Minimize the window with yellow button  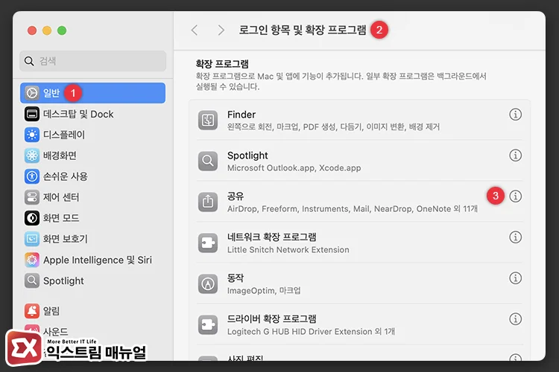point(47,31)
